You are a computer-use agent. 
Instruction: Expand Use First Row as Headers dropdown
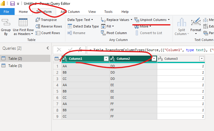tap(32, 34)
